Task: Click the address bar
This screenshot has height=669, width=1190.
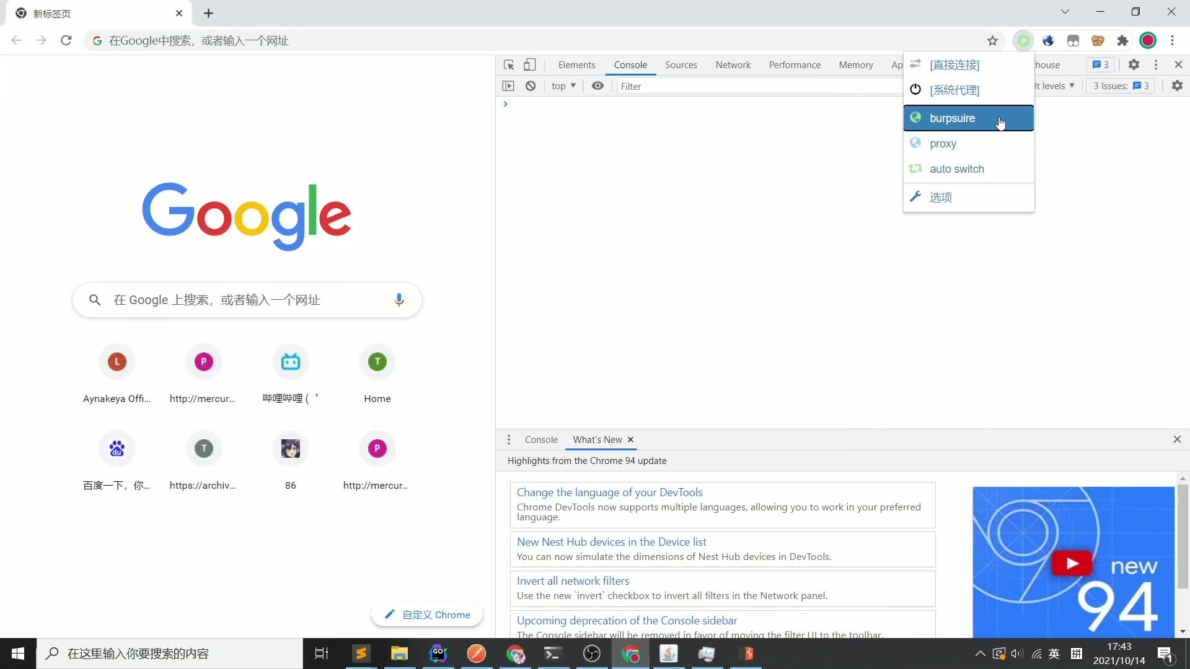Action: coord(533,41)
